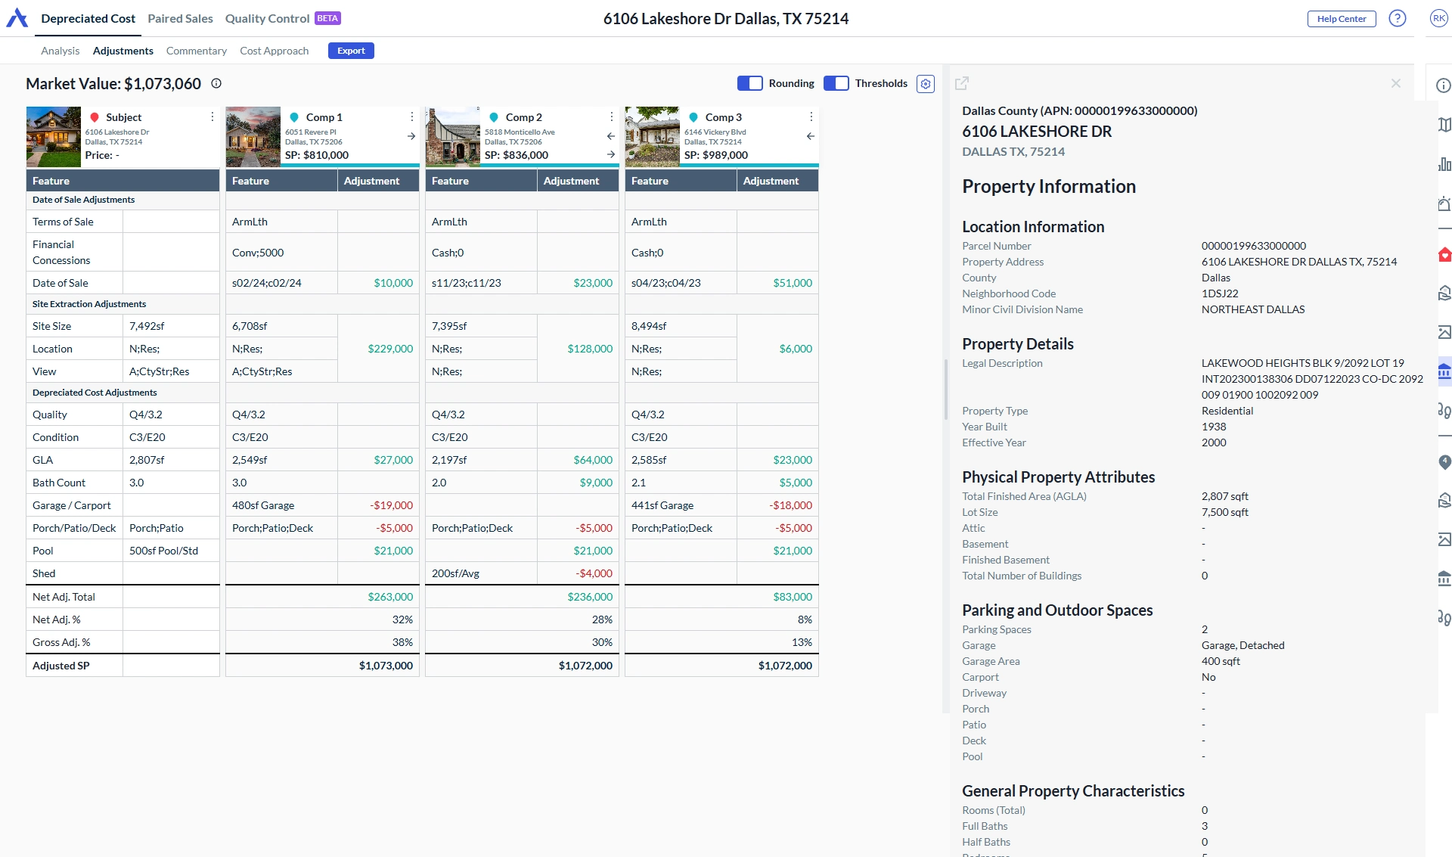
Task: Open the bar chart icon in the right sidebar
Action: pos(1444,164)
